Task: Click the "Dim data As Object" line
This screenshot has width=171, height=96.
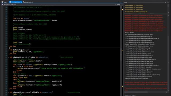Action: 21,18
